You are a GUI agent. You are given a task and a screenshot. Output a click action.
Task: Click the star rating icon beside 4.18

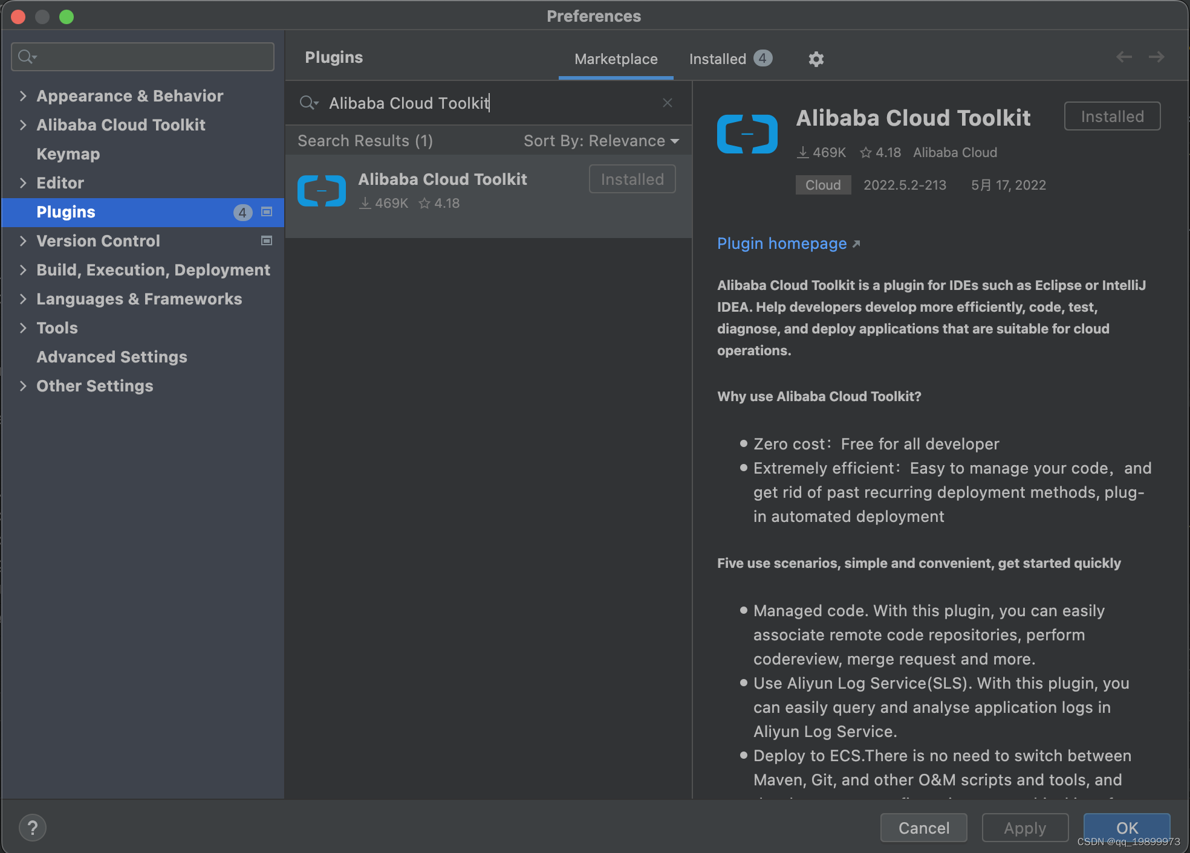[865, 152]
